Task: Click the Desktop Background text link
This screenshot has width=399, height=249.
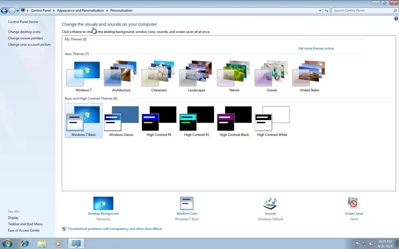Action: (x=103, y=214)
